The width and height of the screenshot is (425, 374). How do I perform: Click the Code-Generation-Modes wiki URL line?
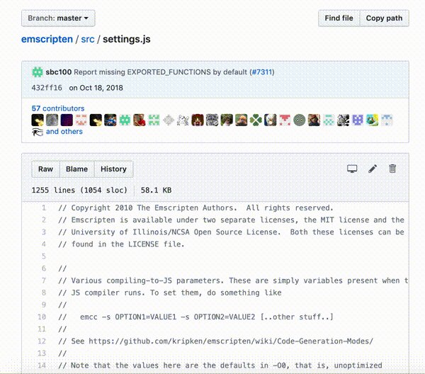tap(216, 341)
